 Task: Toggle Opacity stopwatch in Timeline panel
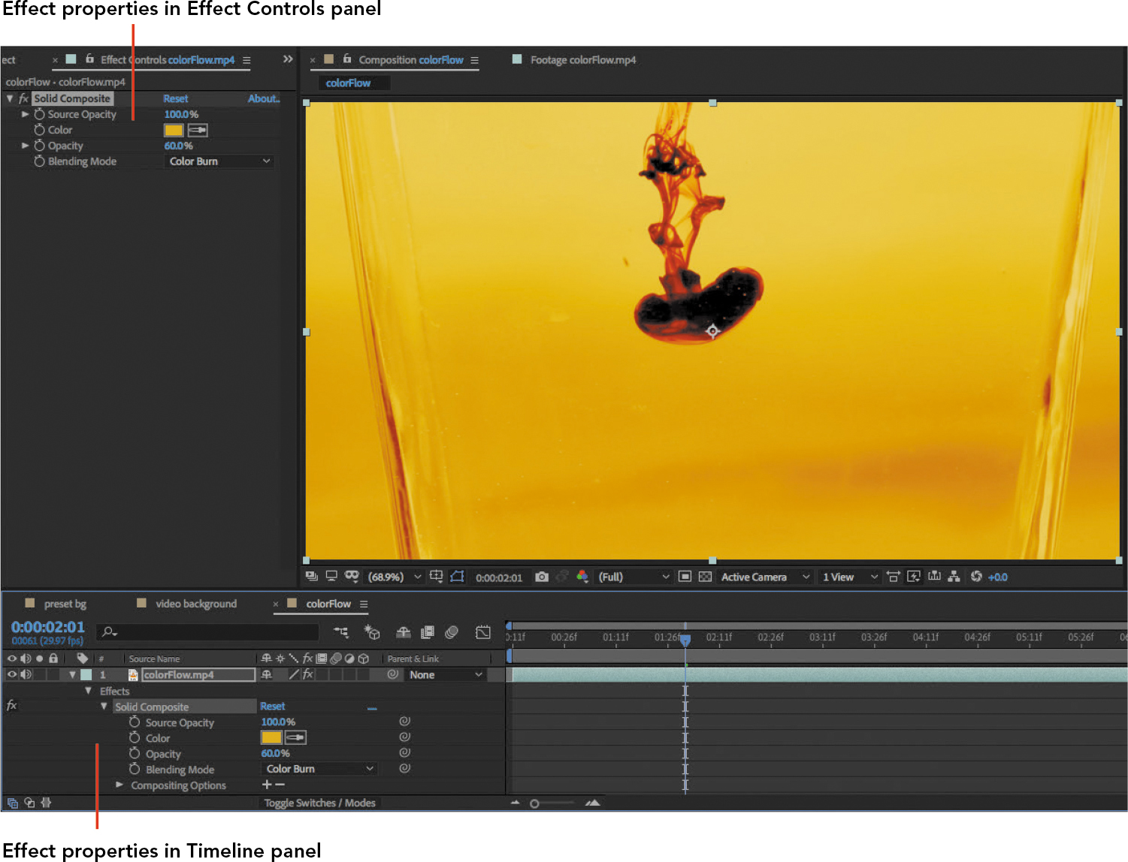coord(135,753)
